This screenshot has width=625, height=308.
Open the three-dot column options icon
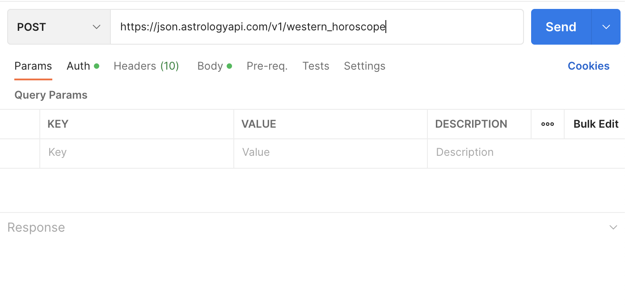click(x=548, y=124)
